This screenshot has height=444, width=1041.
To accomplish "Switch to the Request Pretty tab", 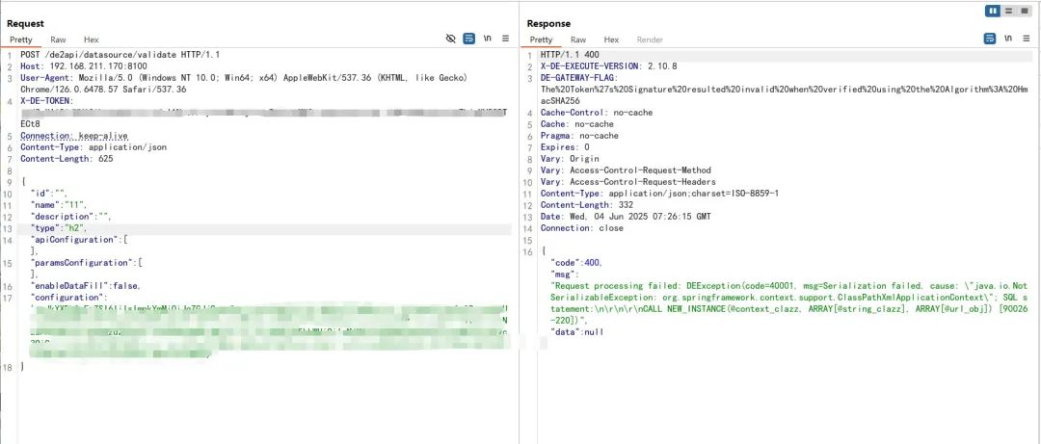I will point(20,39).
